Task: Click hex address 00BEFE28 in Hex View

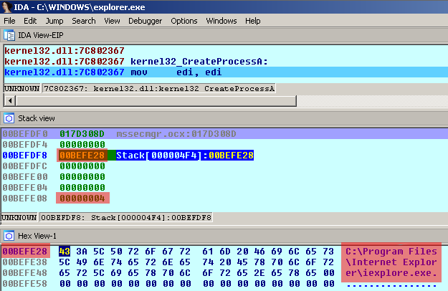Action: (x=25, y=251)
